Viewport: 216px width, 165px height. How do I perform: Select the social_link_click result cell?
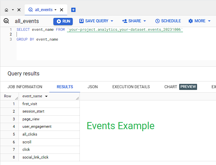tap(49, 157)
